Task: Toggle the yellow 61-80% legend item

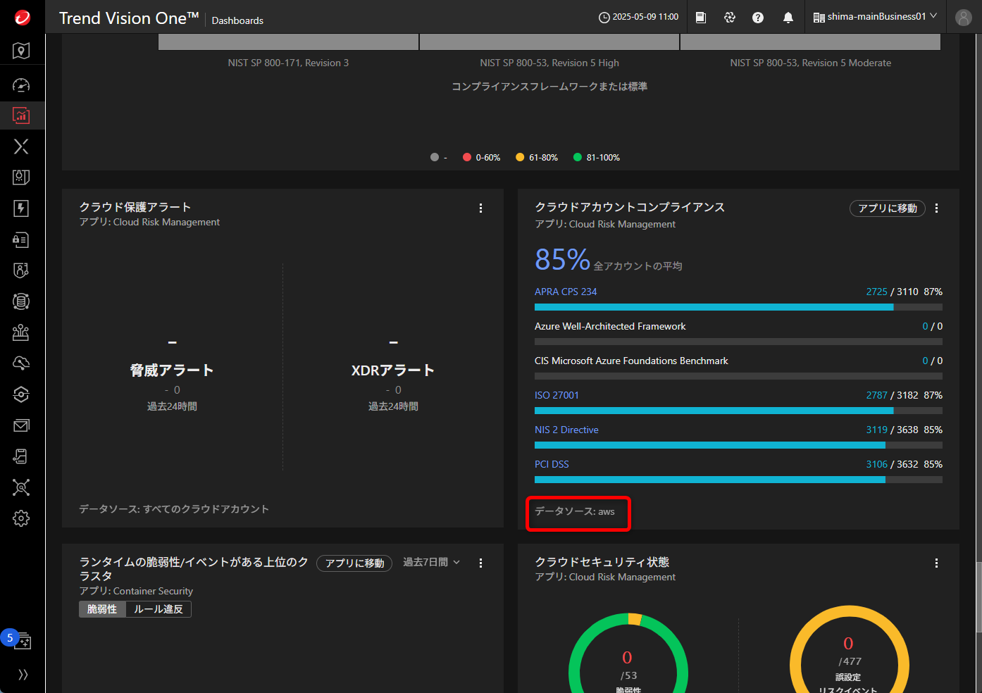Action: pos(537,158)
